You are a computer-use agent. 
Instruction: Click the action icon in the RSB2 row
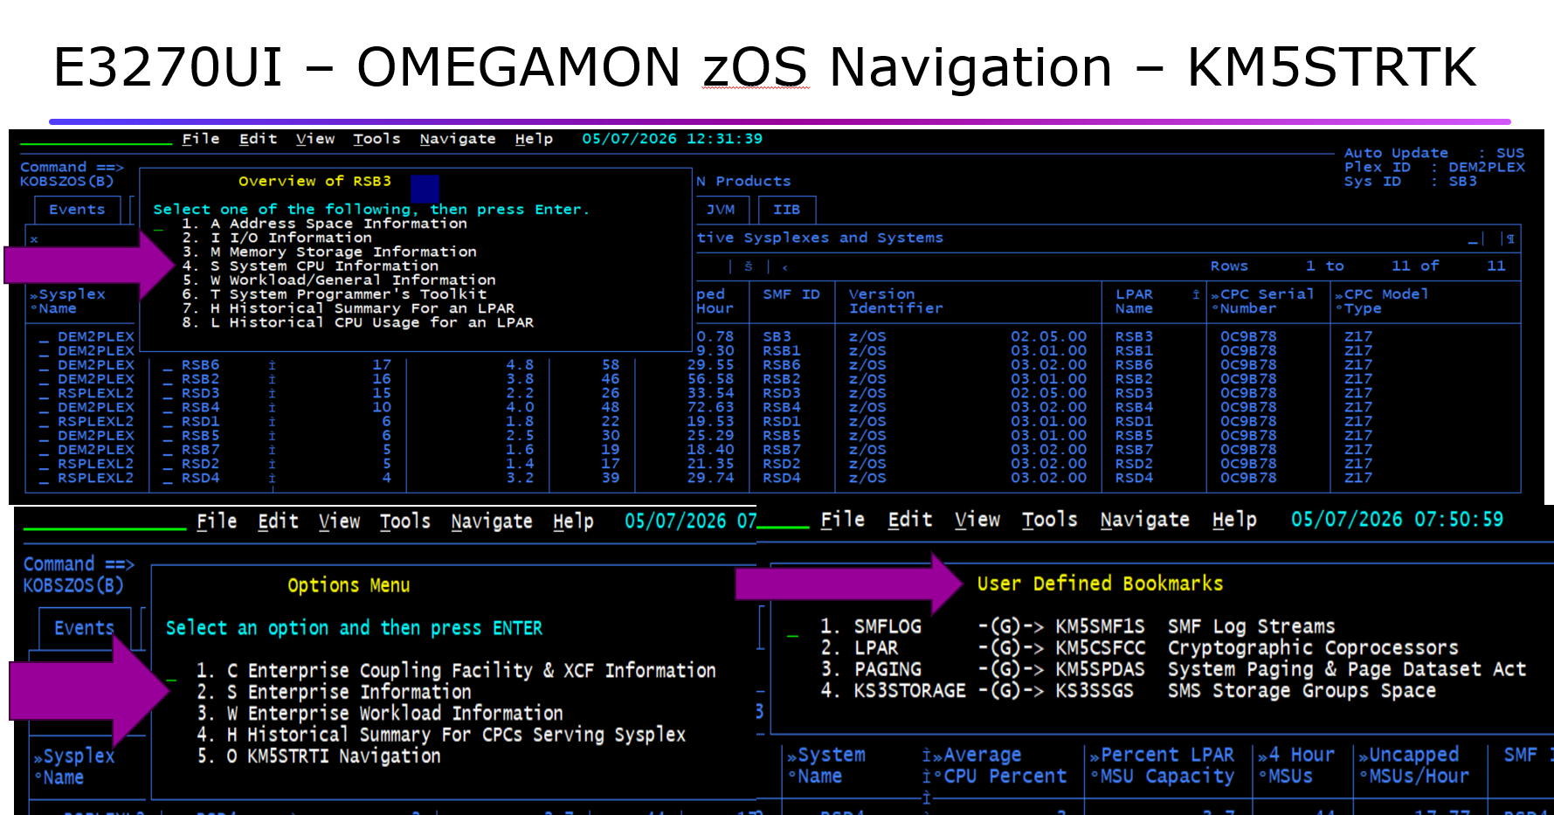(272, 379)
